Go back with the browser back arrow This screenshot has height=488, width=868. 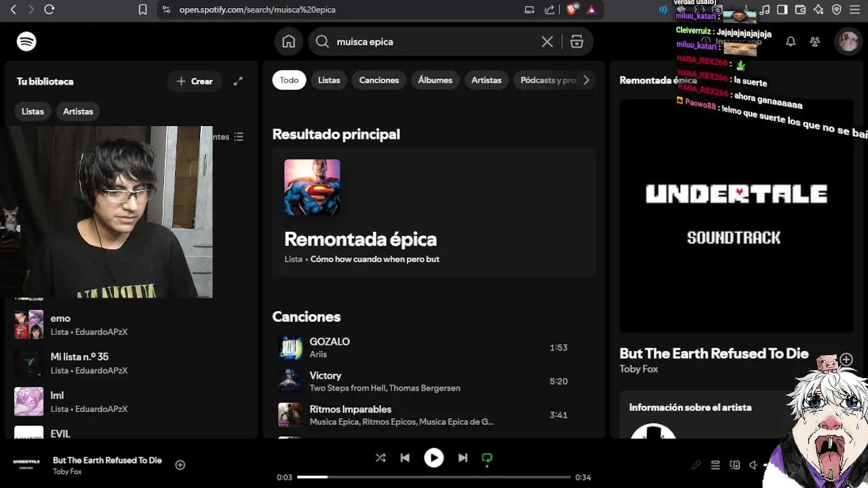coord(13,9)
